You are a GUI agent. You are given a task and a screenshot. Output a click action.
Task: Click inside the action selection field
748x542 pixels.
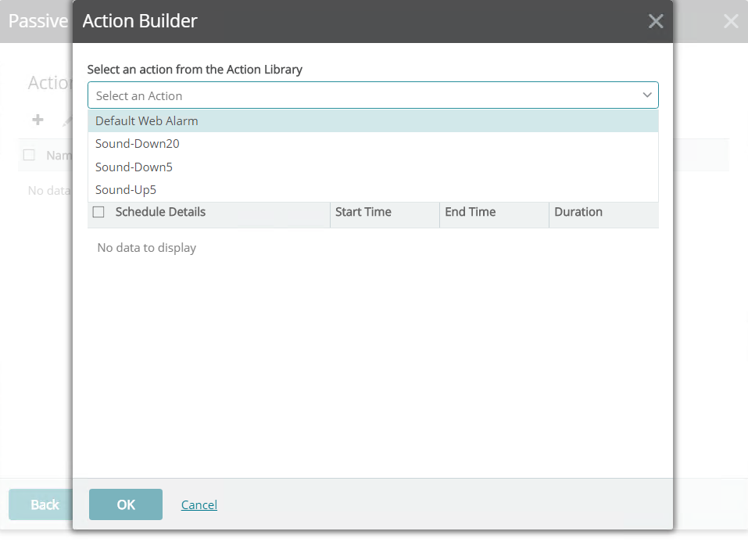(x=313, y=95)
